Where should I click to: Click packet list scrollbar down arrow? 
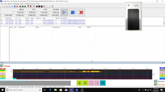pos(164,25)
